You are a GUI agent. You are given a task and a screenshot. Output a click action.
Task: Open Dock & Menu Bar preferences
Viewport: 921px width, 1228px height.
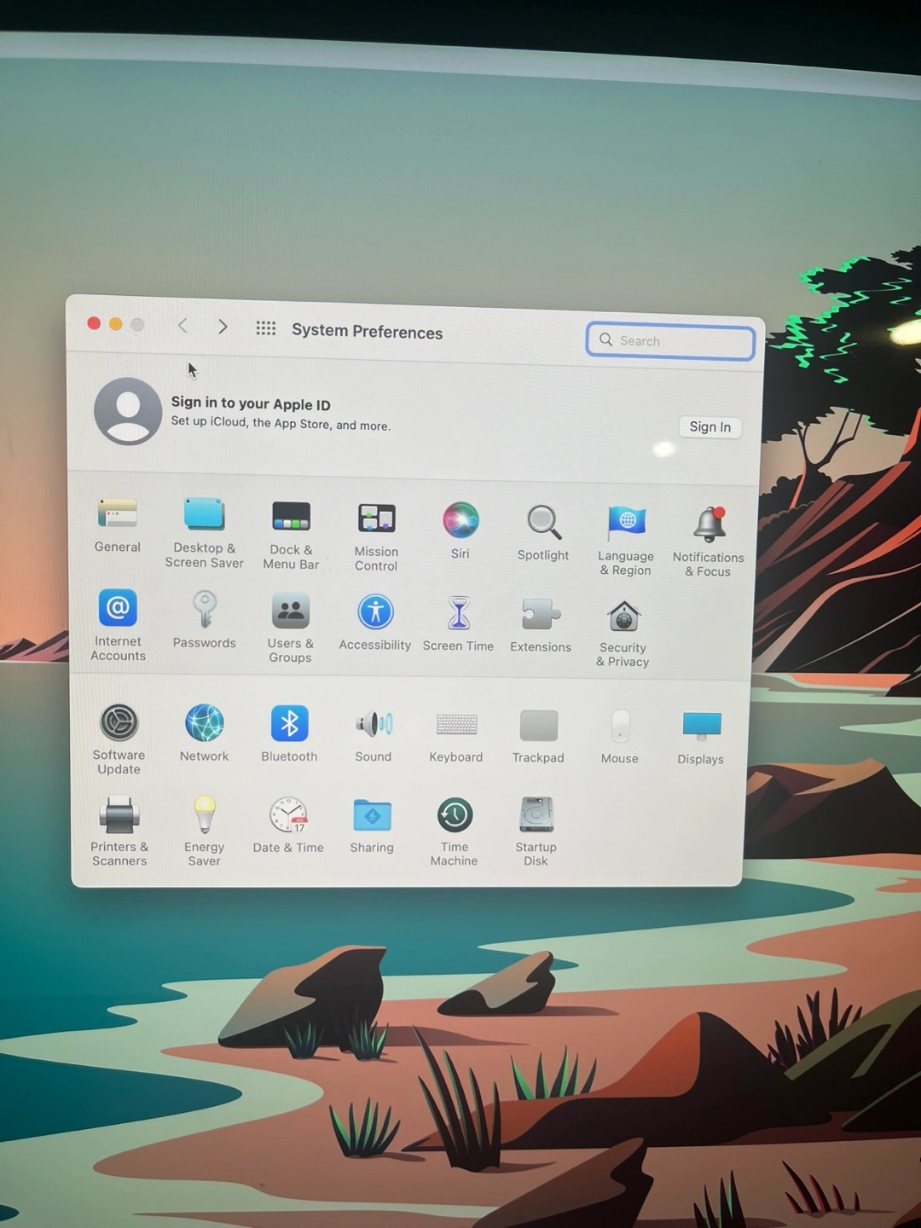click(x=291, y=517)
